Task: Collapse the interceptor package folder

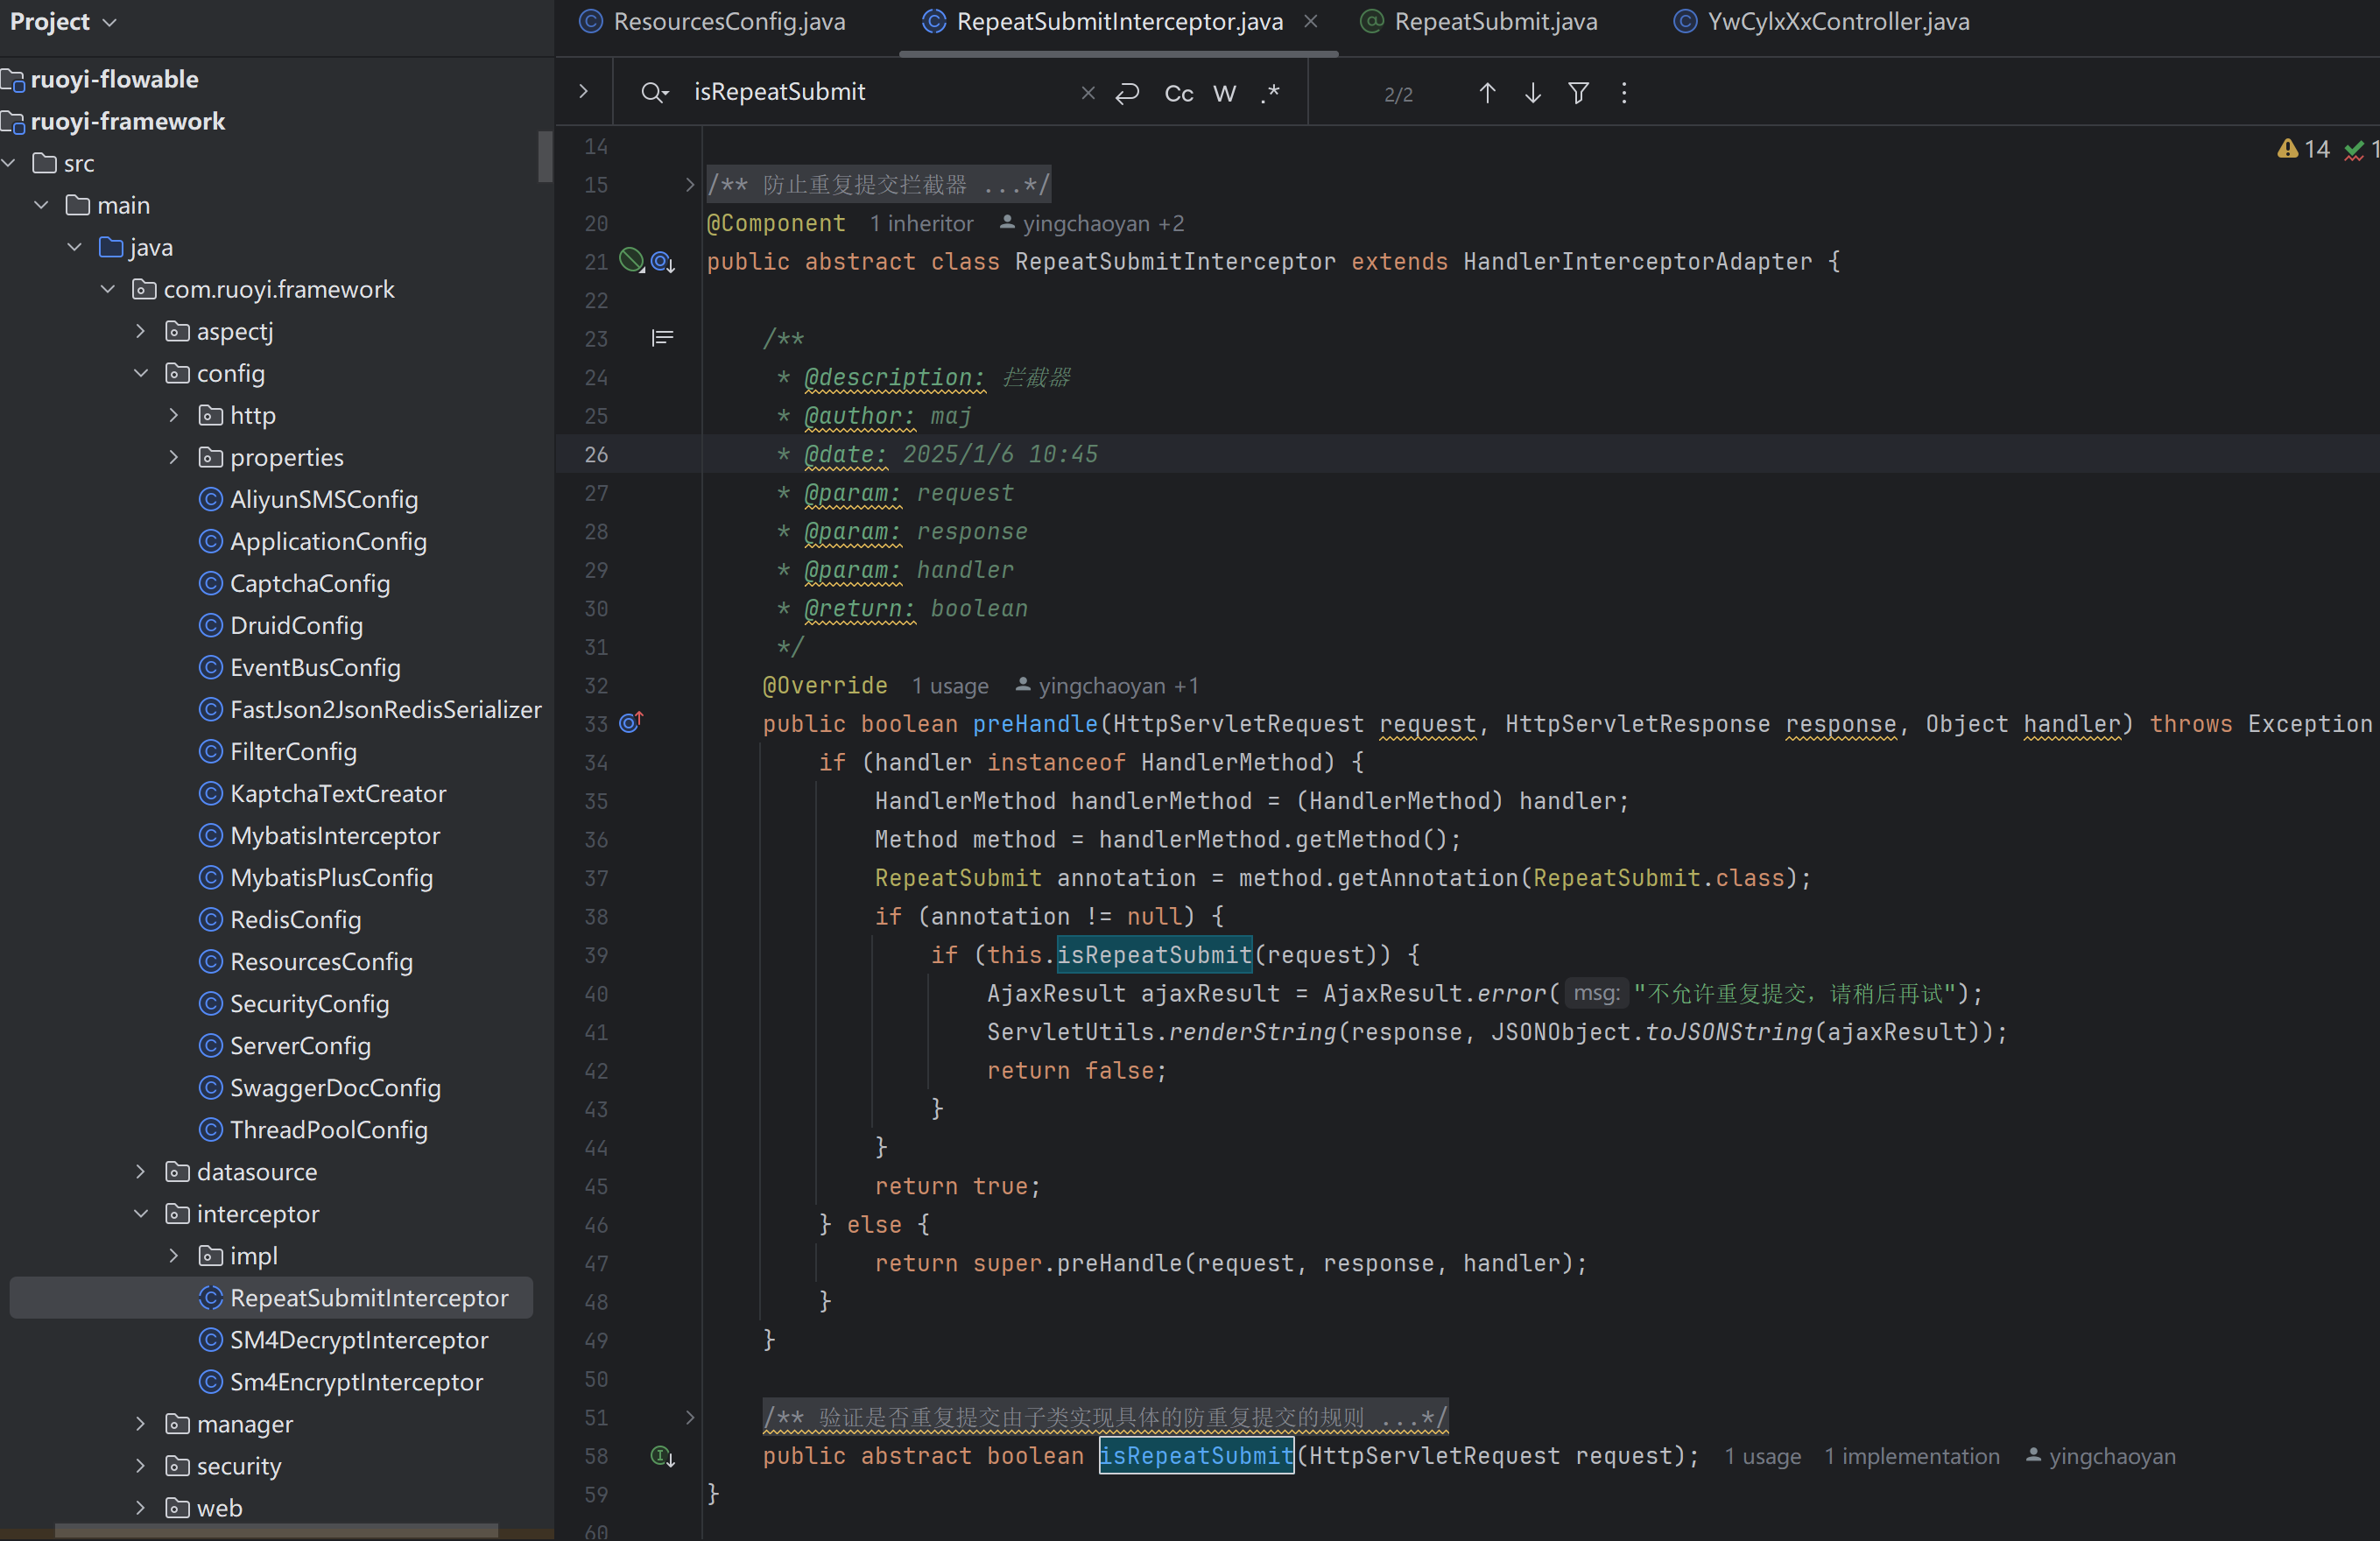Action: [x=141, y=1213]
